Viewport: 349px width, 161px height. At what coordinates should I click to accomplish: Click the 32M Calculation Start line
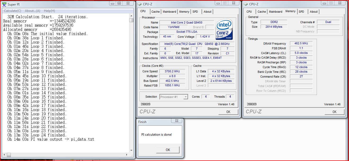click(x=48, y=17)
